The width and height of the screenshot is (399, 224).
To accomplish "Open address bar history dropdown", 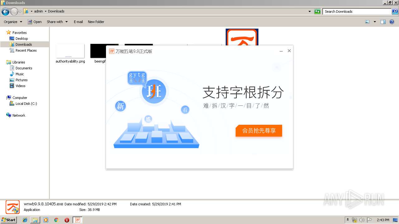I will click(310, 12).
